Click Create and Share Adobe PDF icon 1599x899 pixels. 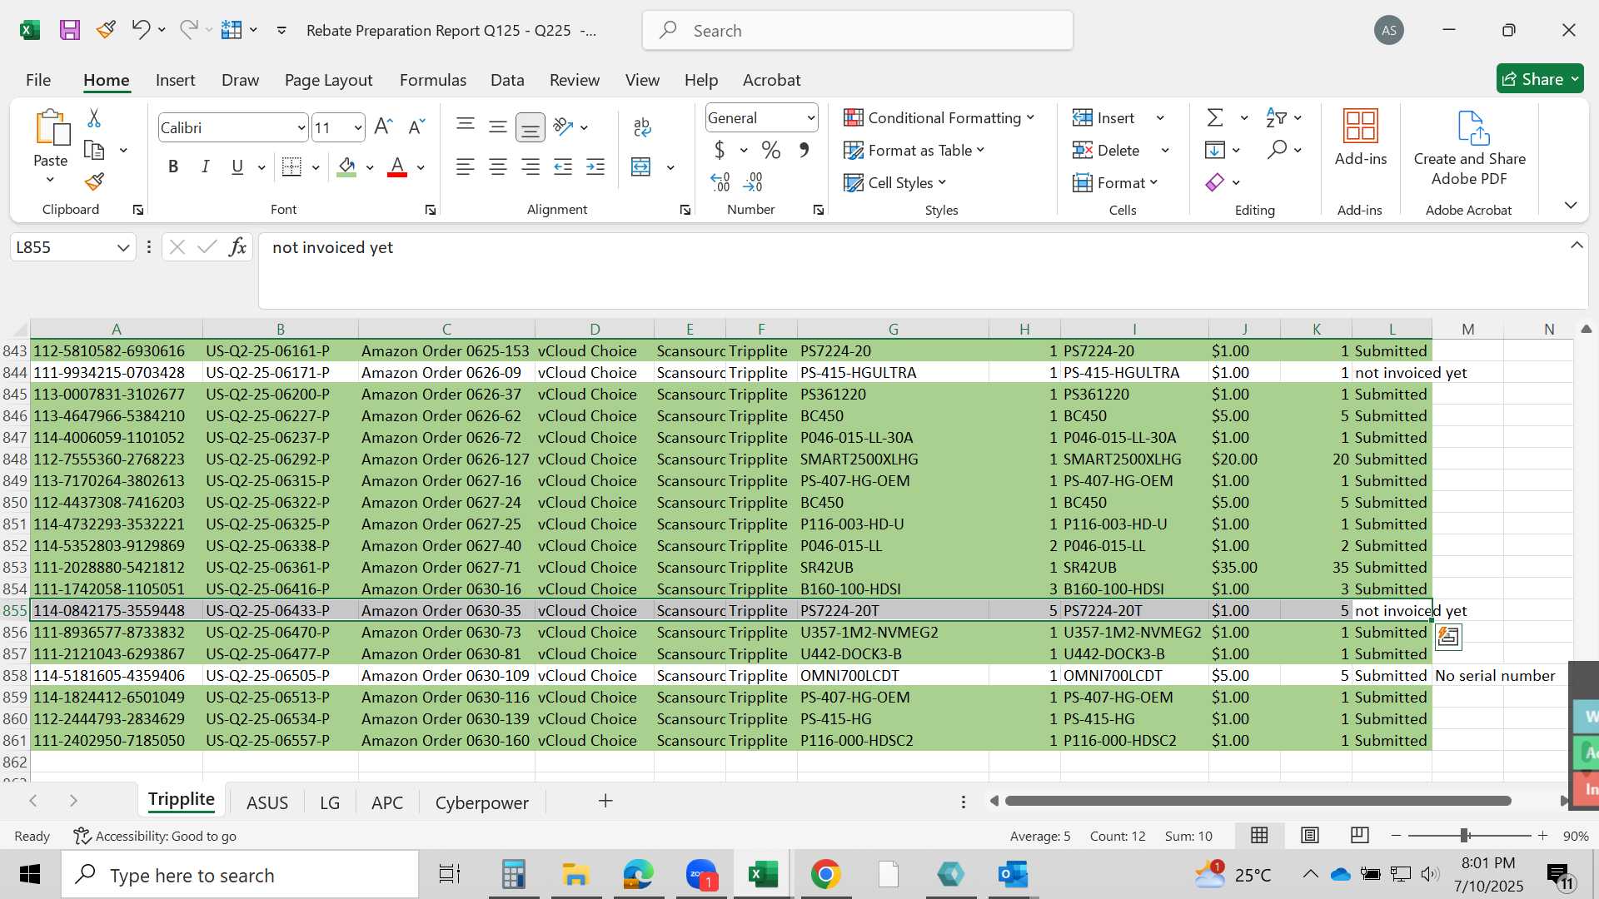click(1472, 127)
